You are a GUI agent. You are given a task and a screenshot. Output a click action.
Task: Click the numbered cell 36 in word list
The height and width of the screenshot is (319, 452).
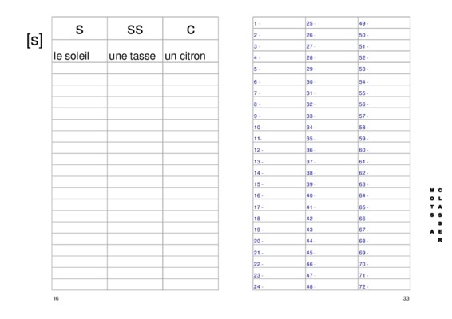[x=331, y=148]
